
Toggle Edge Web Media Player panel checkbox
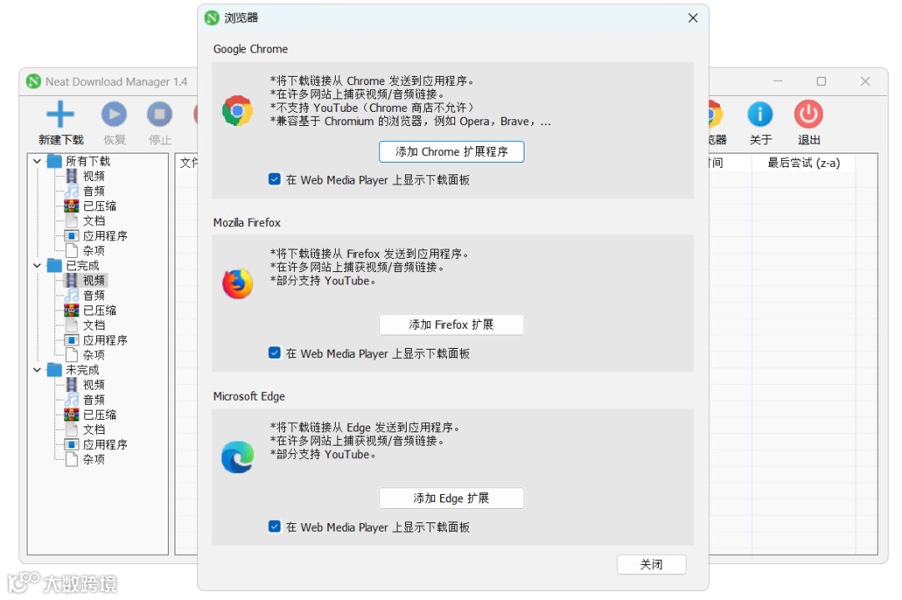[275, 527]
